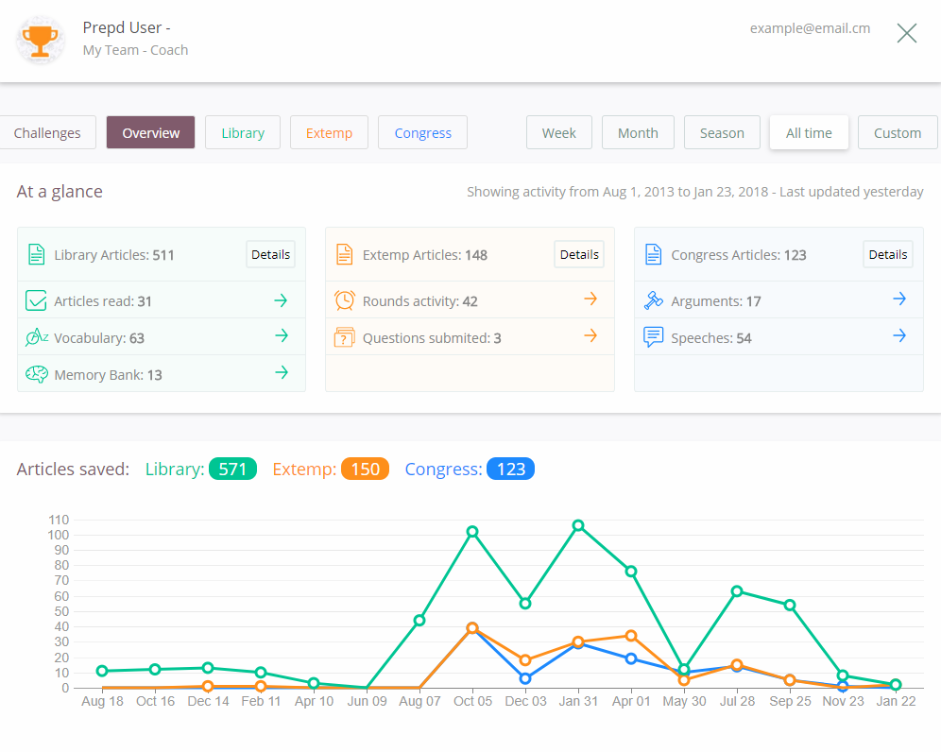Open the Extemp tab
This screenshot has width=941, height=752.
(x=329, y=132)
